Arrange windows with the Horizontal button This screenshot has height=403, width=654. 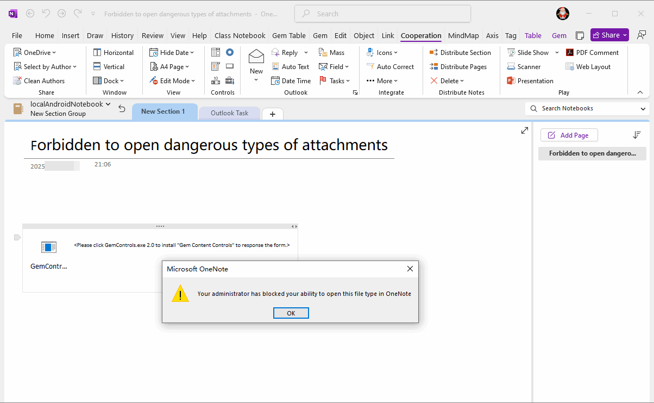[113, 53]
